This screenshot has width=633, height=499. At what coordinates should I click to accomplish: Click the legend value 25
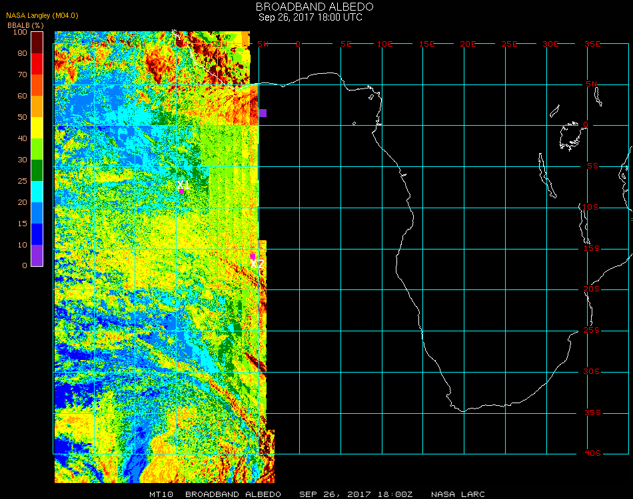click(x=22, y=182)
